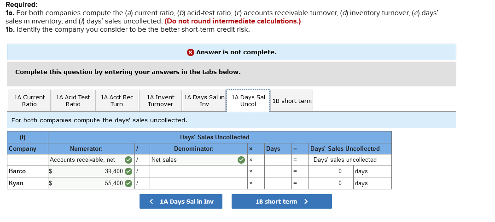
Task: Go to 1A Days Sal in Inv tab
Action: tap(204, 101)
